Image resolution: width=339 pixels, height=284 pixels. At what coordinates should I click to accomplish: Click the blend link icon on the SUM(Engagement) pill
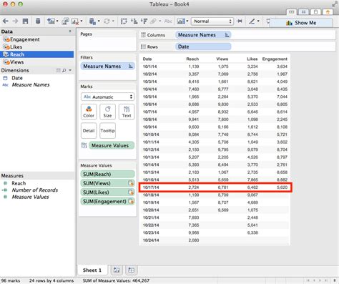131,201
